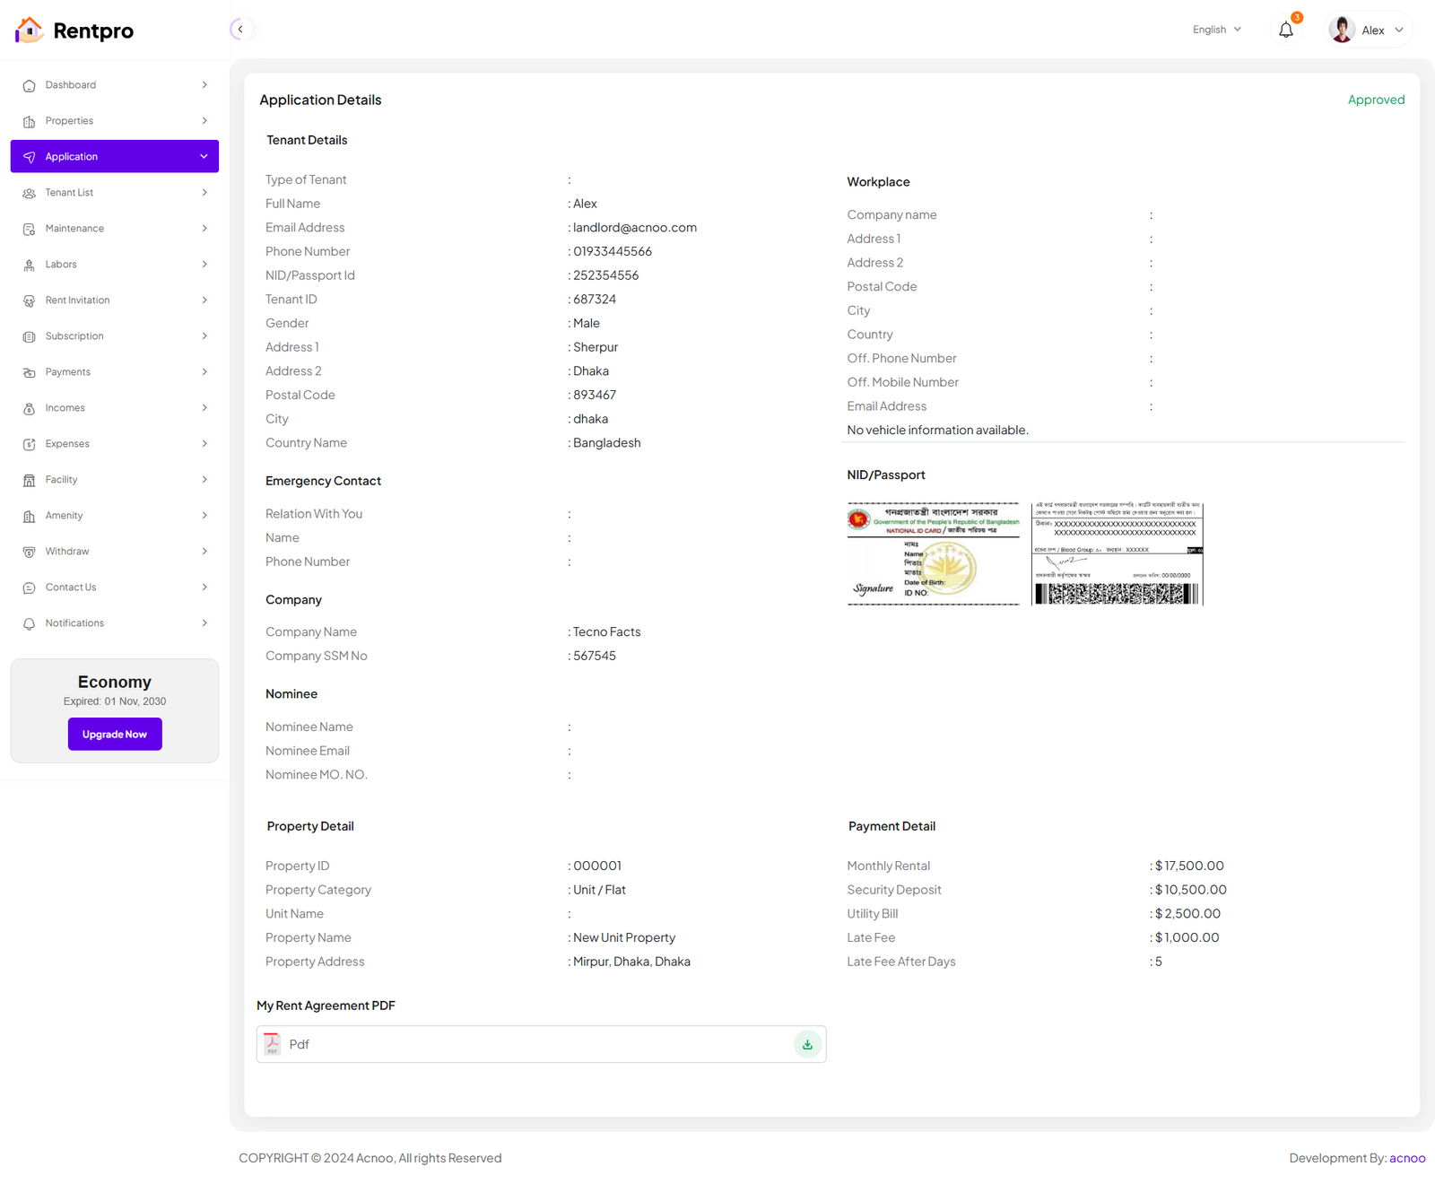Follow the acnoo developer link

pyautogui.click(x=1406, y=1158)
